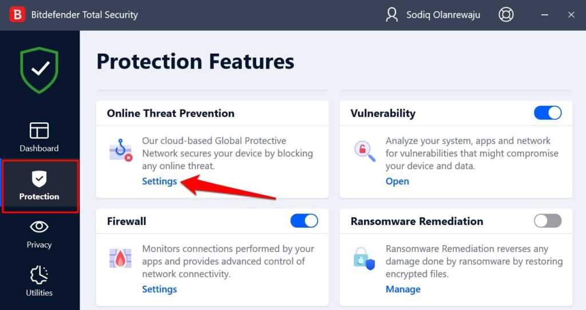Open the Privacy sidebar section

pos(39,234)
